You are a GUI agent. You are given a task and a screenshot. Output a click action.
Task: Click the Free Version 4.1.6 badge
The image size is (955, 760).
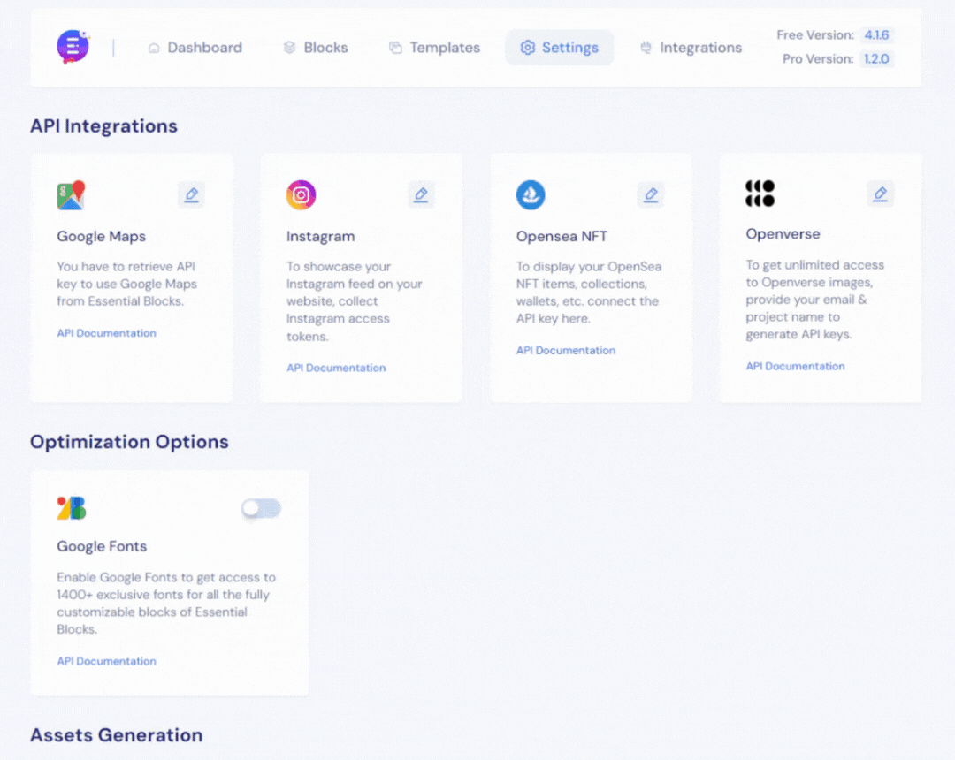[x=876, y=35]
